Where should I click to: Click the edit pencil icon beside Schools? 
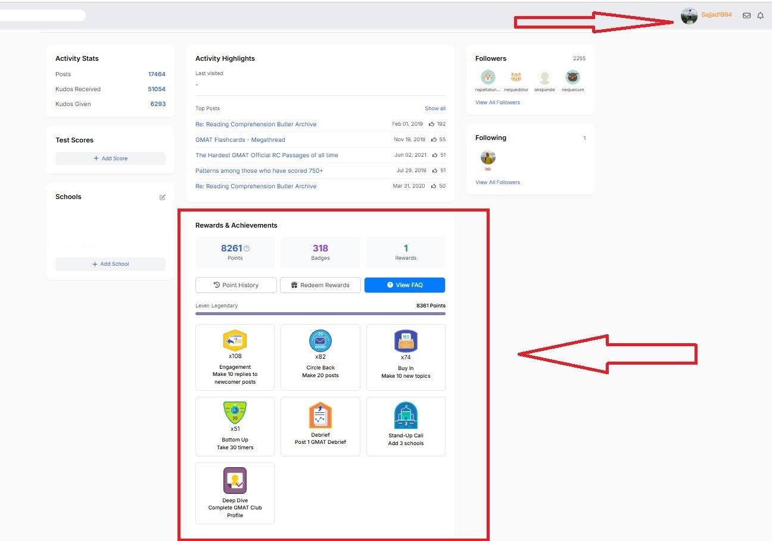[163, 197]
